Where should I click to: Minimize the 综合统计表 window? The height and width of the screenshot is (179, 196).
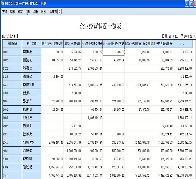187,4
